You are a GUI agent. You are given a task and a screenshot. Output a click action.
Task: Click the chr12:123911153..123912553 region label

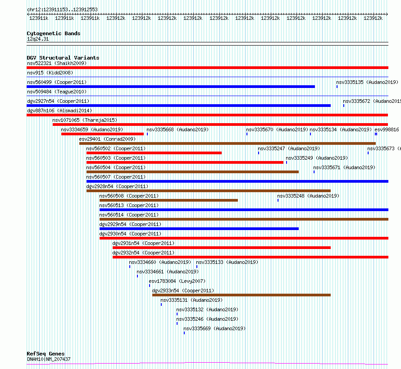62,9
